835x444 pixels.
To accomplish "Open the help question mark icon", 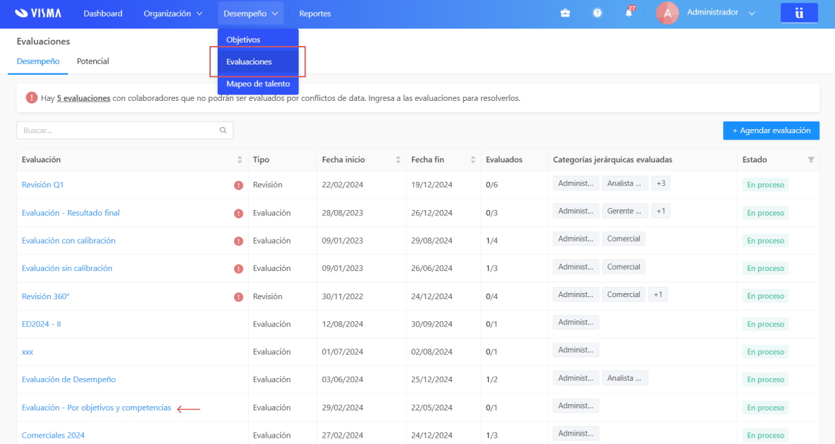I will click(x=597, y=13).
